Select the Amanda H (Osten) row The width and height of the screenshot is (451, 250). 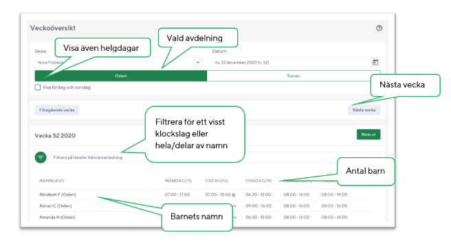click(203, 217)
